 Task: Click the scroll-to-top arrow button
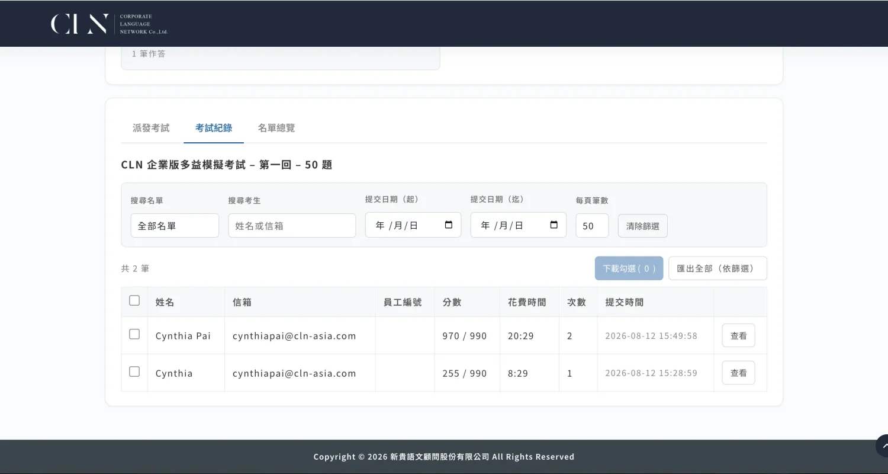point(883,446)
